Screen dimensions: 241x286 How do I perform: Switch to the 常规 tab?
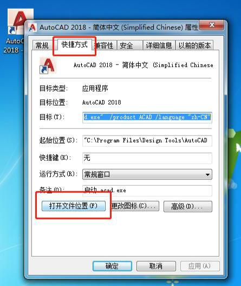43,45
